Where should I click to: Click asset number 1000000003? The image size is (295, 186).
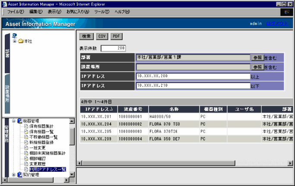(x=133, y=132)
